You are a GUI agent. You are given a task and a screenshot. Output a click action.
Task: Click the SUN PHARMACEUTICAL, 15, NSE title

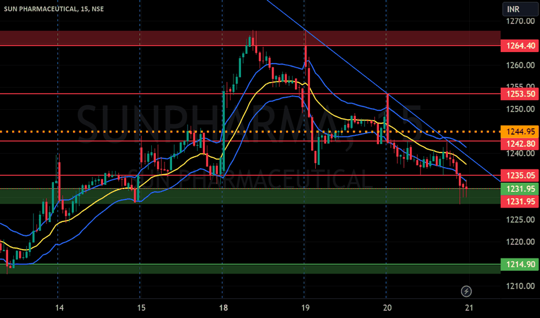(54, 9)
